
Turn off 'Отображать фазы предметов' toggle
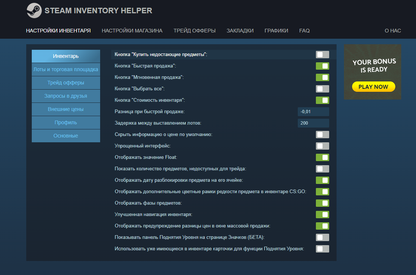(x=323, y=203)
